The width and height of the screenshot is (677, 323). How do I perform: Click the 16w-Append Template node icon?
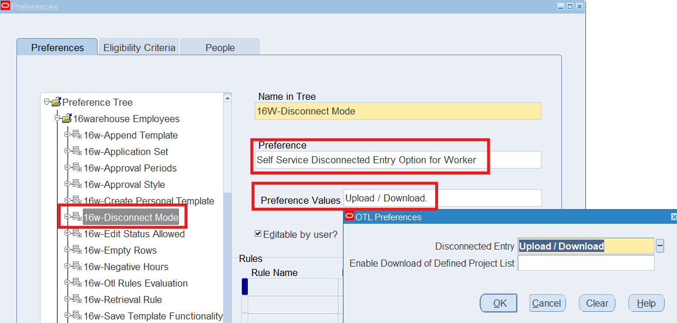tap(78, 135)
